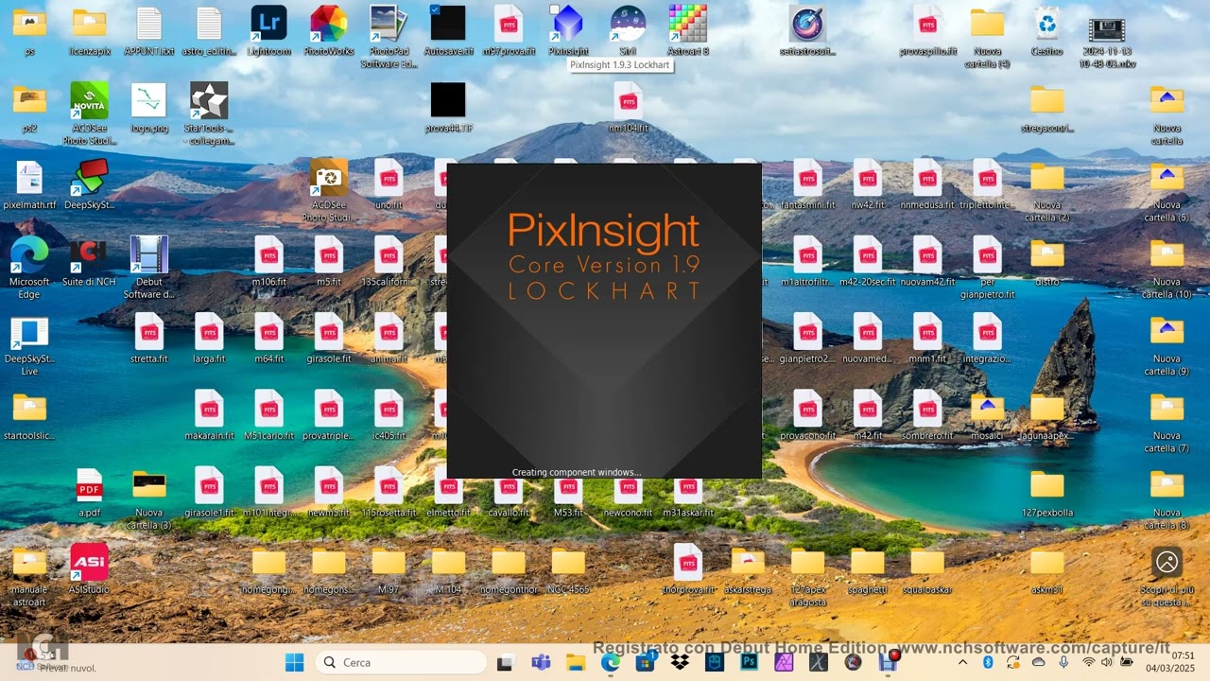Select the Nuova cartella (4) folder

coord(987,23)
